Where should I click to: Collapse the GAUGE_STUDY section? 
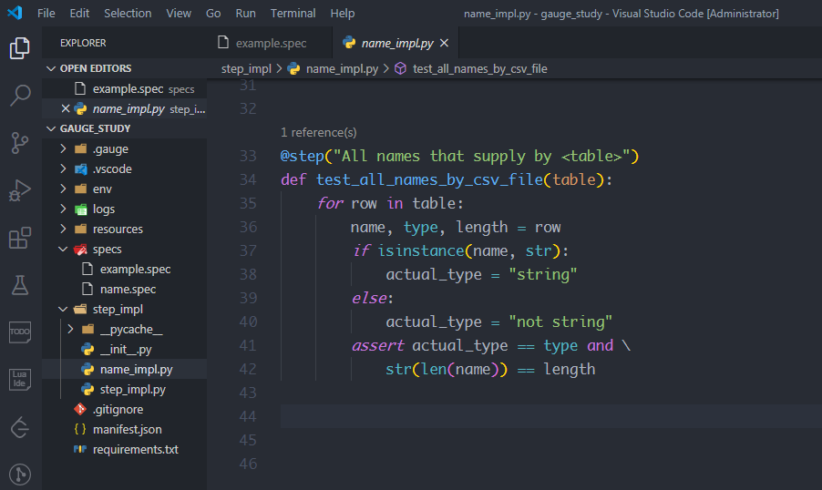coord(51,128)
